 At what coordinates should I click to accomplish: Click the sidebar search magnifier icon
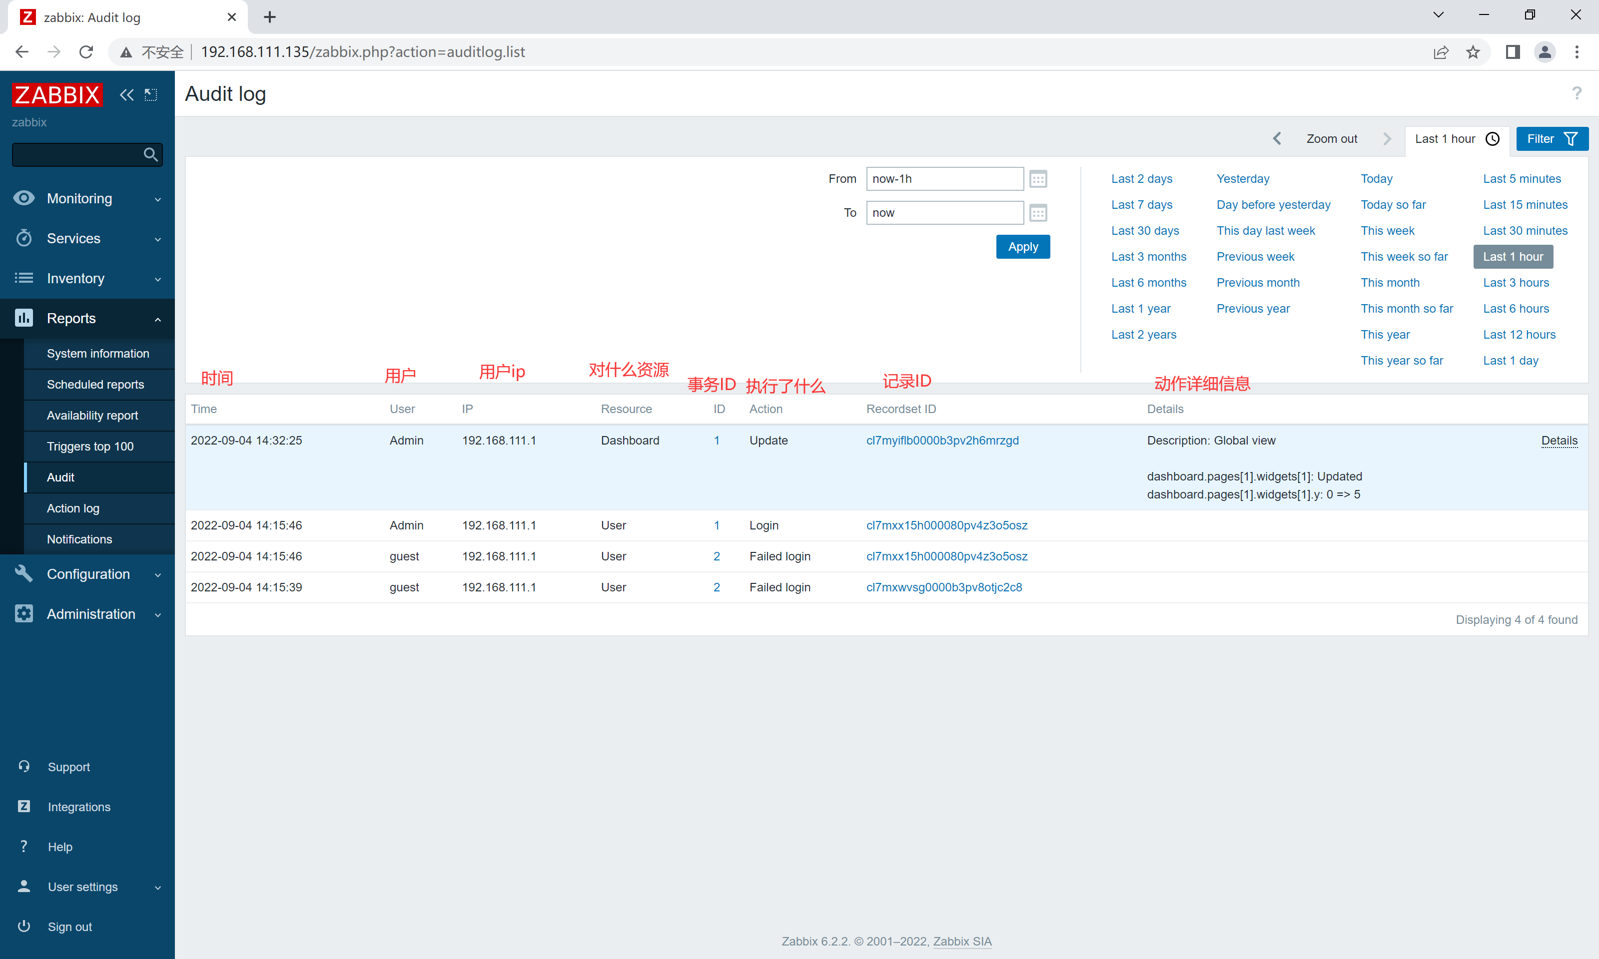(150, 154)
